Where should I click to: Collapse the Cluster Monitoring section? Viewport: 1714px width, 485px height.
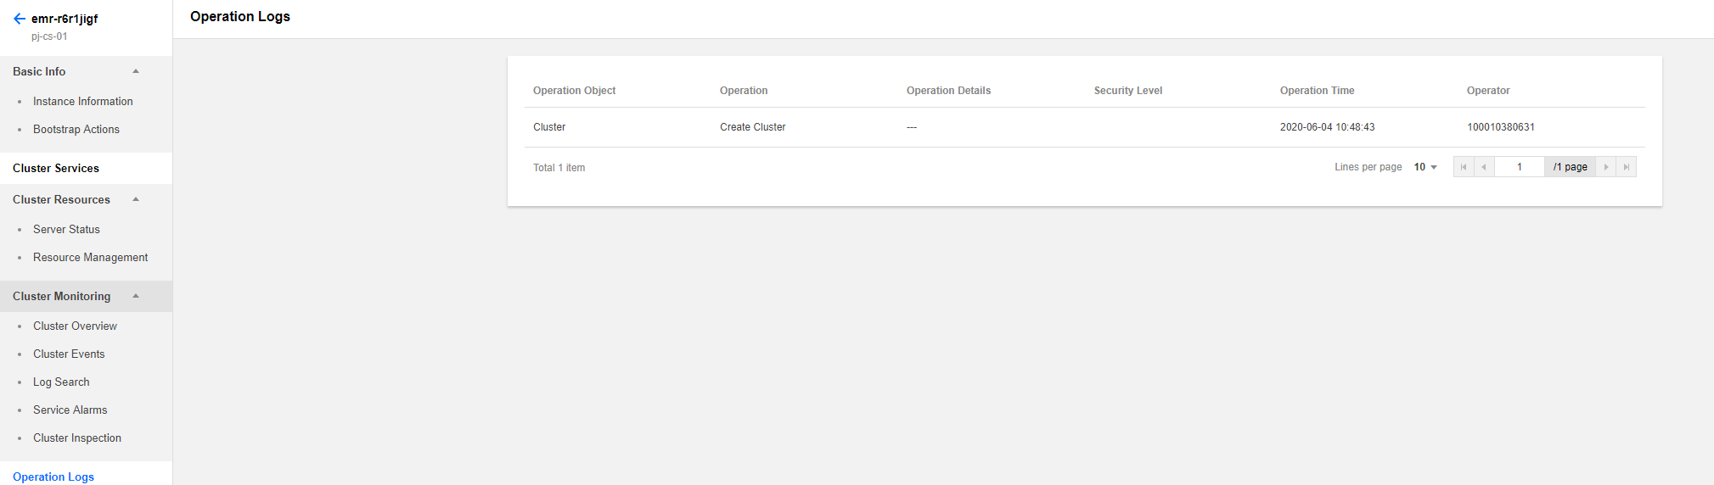[136, 296]
